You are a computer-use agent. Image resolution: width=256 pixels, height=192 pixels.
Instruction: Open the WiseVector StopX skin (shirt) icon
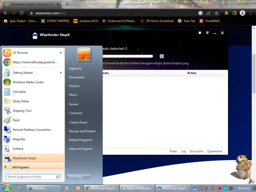coord(200,33)
